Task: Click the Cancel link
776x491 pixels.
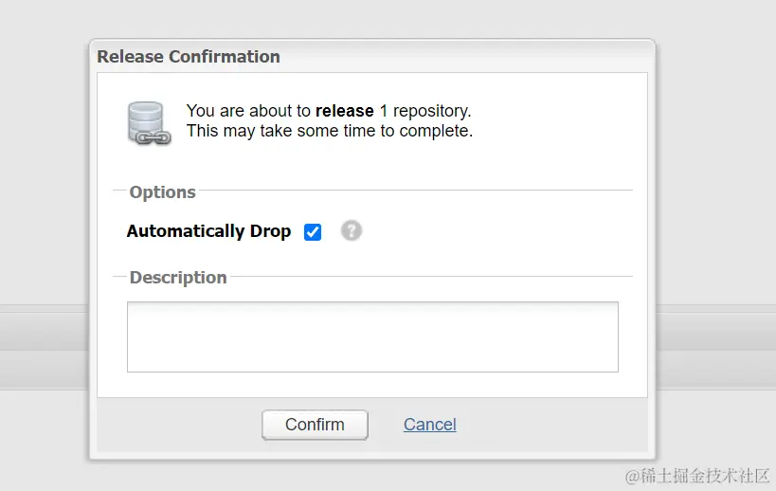Action: click(x=429, y=425)
